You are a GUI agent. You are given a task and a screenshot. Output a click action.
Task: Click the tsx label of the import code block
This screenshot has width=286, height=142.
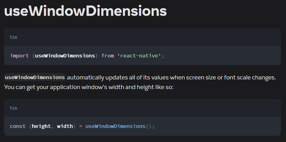click(x=13, y=37)
